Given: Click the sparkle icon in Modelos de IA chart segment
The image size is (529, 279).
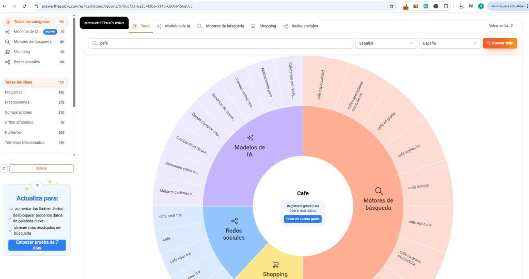Looking at the screenshot, I should pos(250,137).
